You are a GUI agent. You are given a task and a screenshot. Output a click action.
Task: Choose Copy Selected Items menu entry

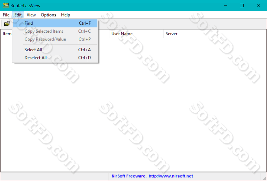[x=55, y=31]
